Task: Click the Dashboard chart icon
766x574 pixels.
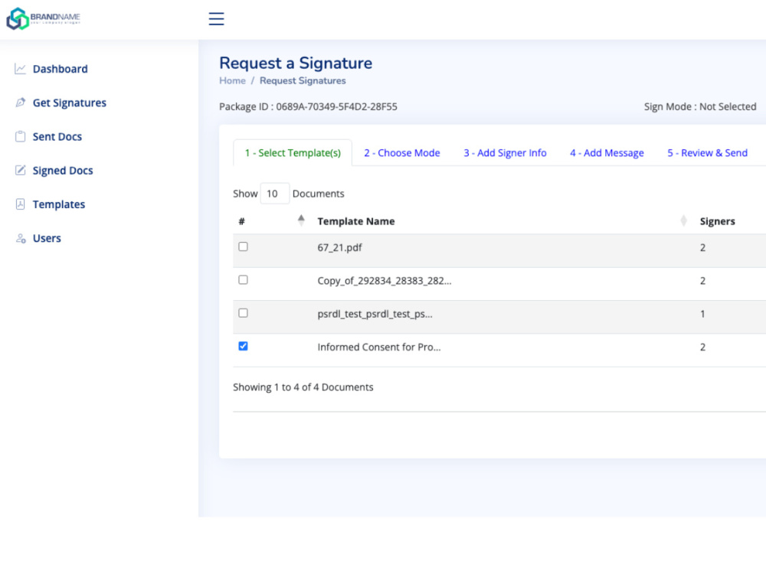Action: coord(20,69)
